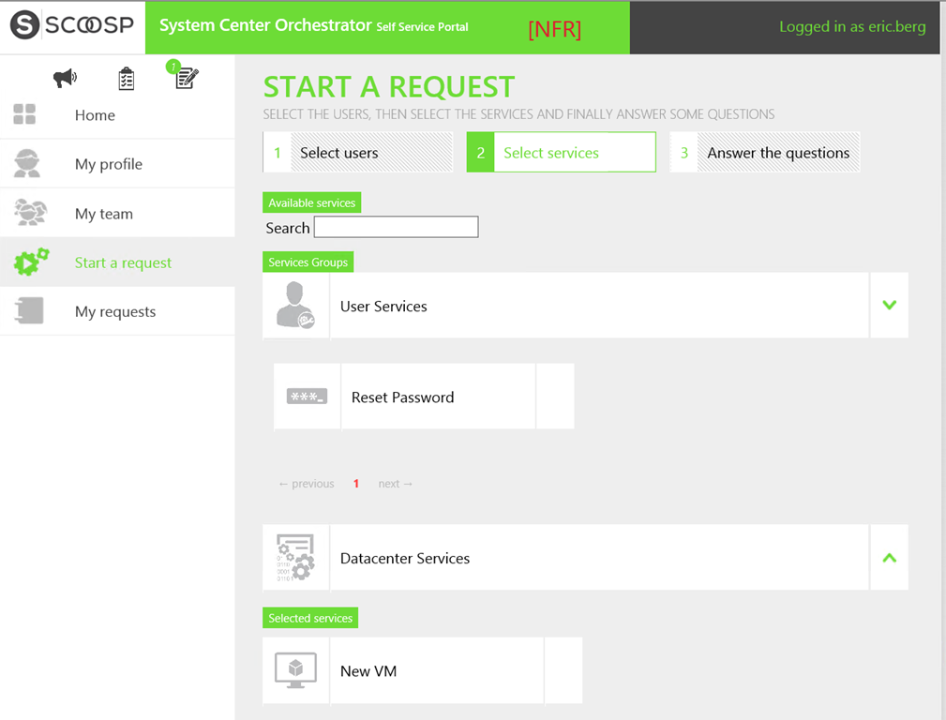Viewport: 946px width, 720px height.
Task: Go to step 1 Select users
Action: (x=358, y=153)
